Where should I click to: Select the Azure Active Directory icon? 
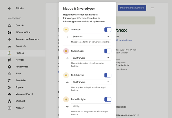click(x=9, y=39)
